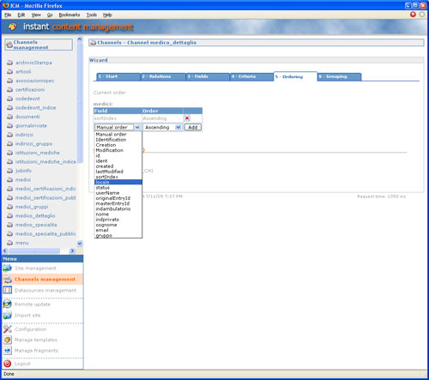Open the medico_specialita channel link

click(x=36, y=225)
